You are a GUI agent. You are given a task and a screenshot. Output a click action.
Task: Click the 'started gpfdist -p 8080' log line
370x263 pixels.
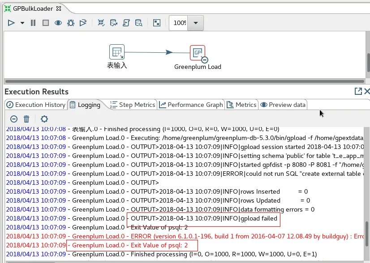[185, 165]
